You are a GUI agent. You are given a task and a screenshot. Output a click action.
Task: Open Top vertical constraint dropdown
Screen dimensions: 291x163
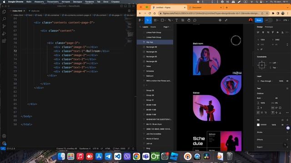274,67
